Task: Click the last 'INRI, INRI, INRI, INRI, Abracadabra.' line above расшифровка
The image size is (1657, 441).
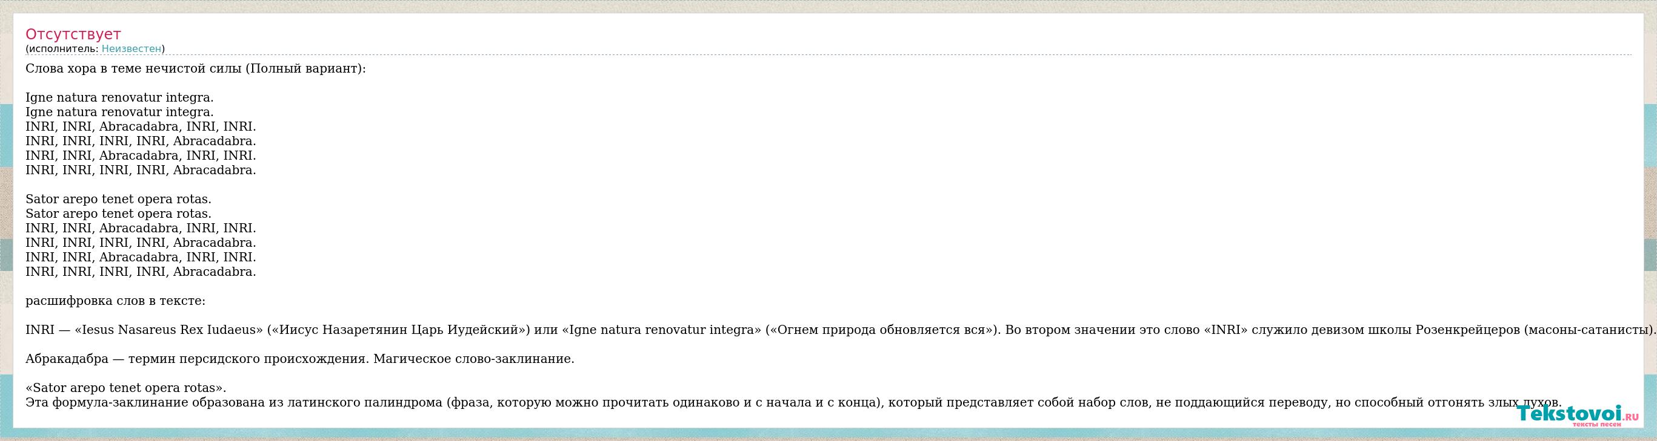Action: [141, 272]
